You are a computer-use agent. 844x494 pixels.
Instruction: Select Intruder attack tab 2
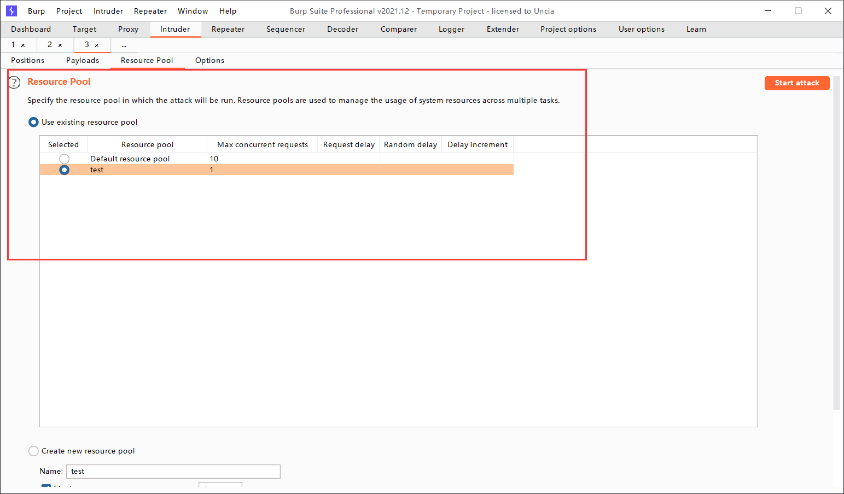click(50, 45)
